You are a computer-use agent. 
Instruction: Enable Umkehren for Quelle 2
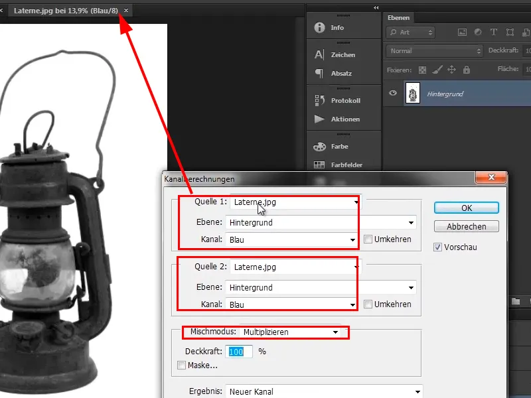pos(368,304)
